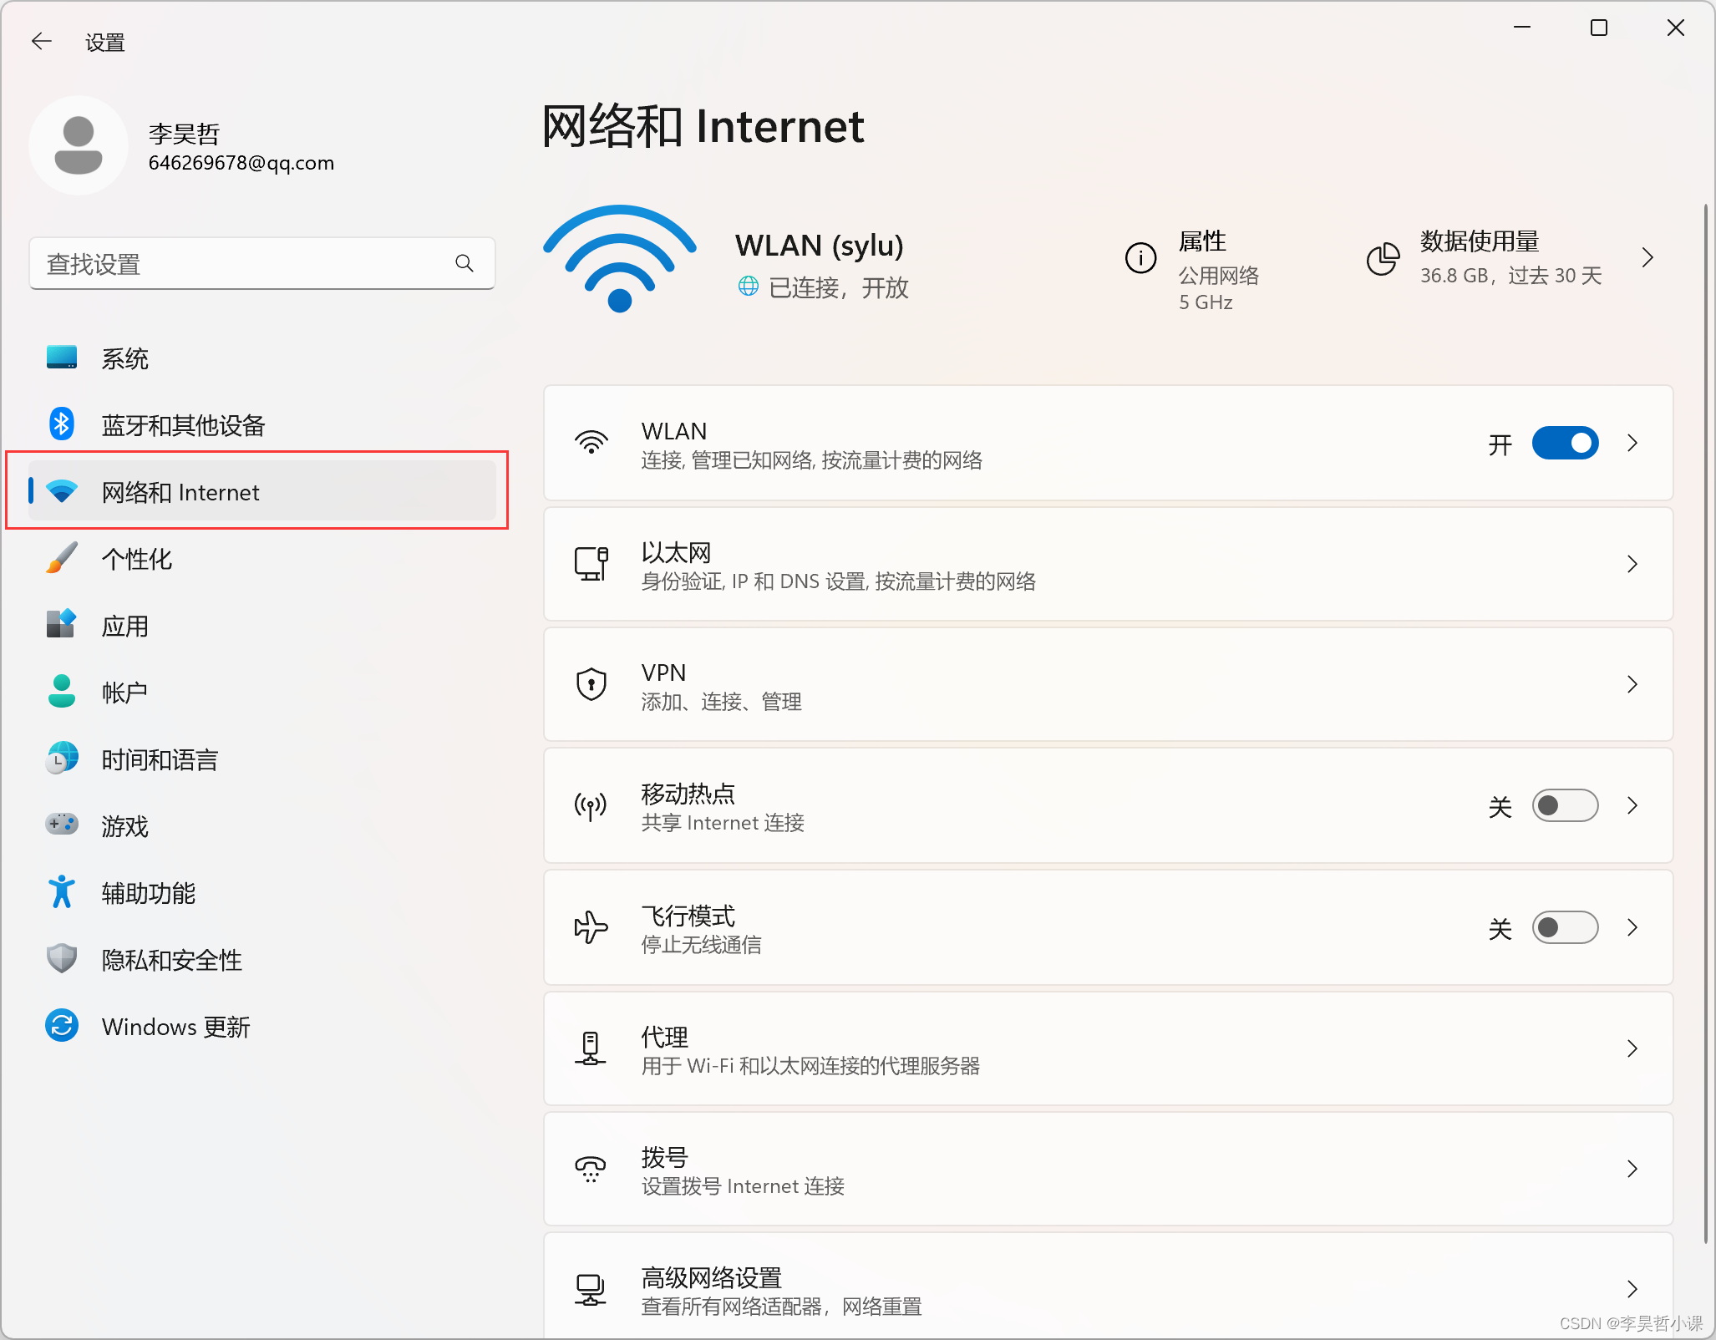Expand the Ethernet row chevron

[1632, 564]
